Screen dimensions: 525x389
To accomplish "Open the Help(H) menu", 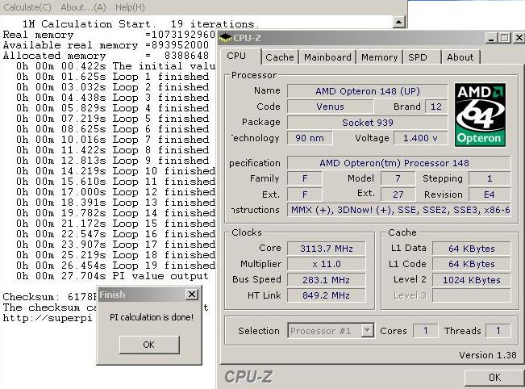I will (x=129, y=7).
